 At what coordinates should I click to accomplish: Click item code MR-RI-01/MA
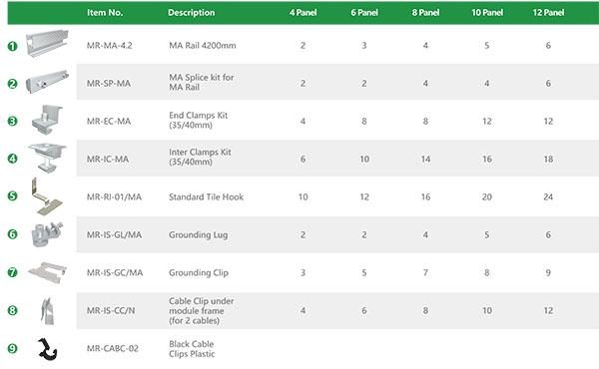click(x=114, y=196)
